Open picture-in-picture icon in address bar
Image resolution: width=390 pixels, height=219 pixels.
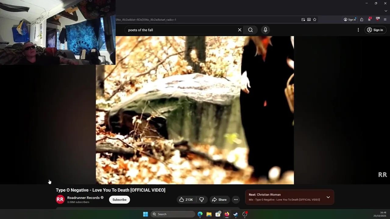coord(303,19)
